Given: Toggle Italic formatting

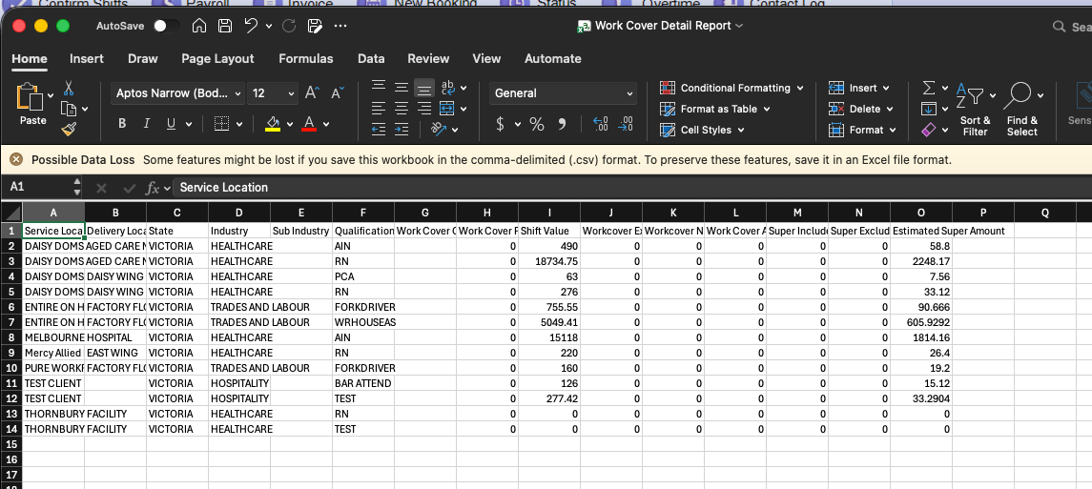Looking at the screenshot, I should coord(146,124).
